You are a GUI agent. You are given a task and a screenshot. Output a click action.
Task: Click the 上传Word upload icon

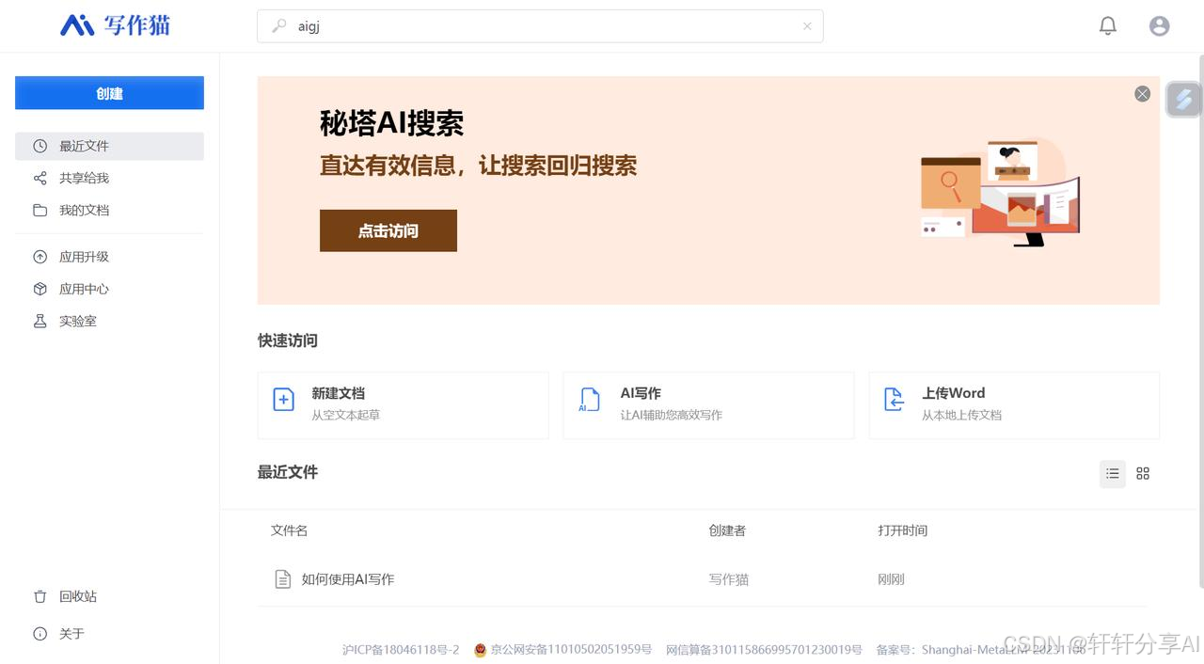(x=894, y=400)
